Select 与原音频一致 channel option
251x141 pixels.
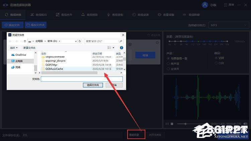click(177, 59)
